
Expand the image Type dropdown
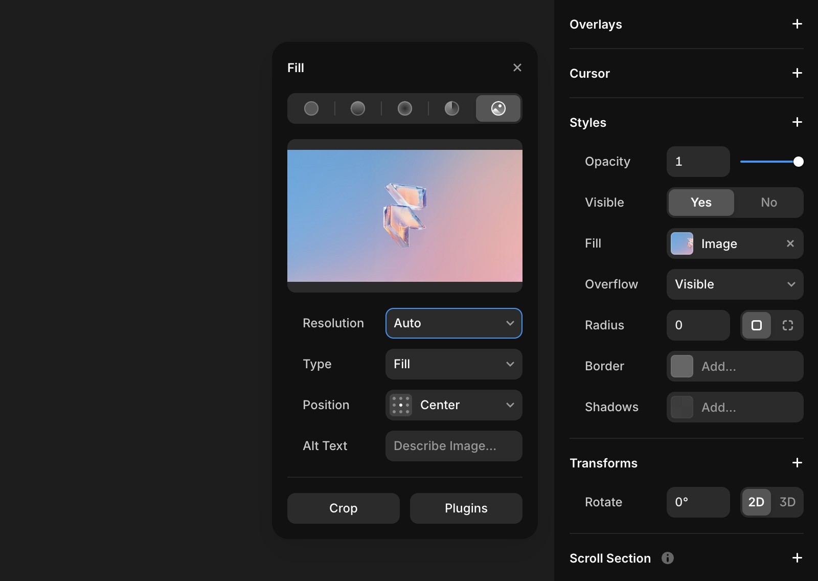coord(453,364)
